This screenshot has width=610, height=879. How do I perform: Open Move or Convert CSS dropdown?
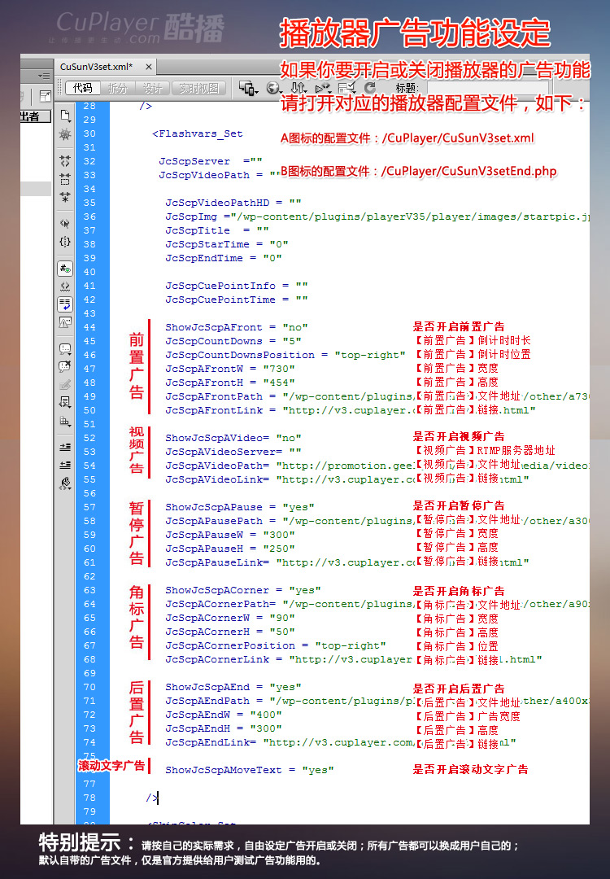click(65, 421)
